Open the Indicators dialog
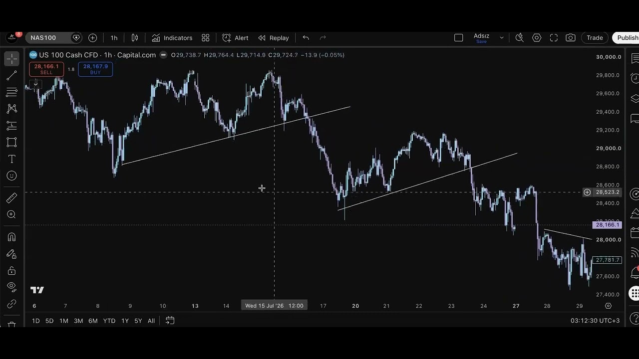 (172, 38)
